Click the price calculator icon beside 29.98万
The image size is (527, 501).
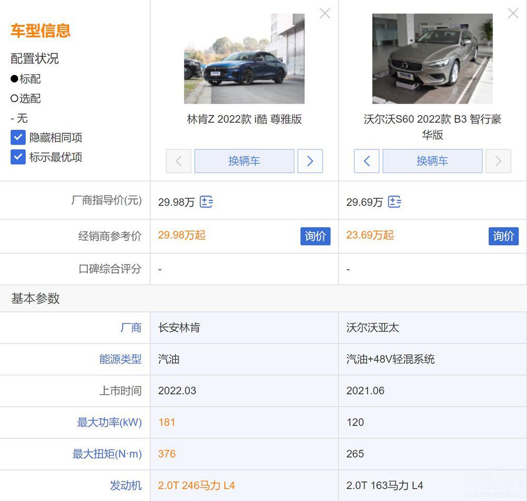click(x=206, y=202)
